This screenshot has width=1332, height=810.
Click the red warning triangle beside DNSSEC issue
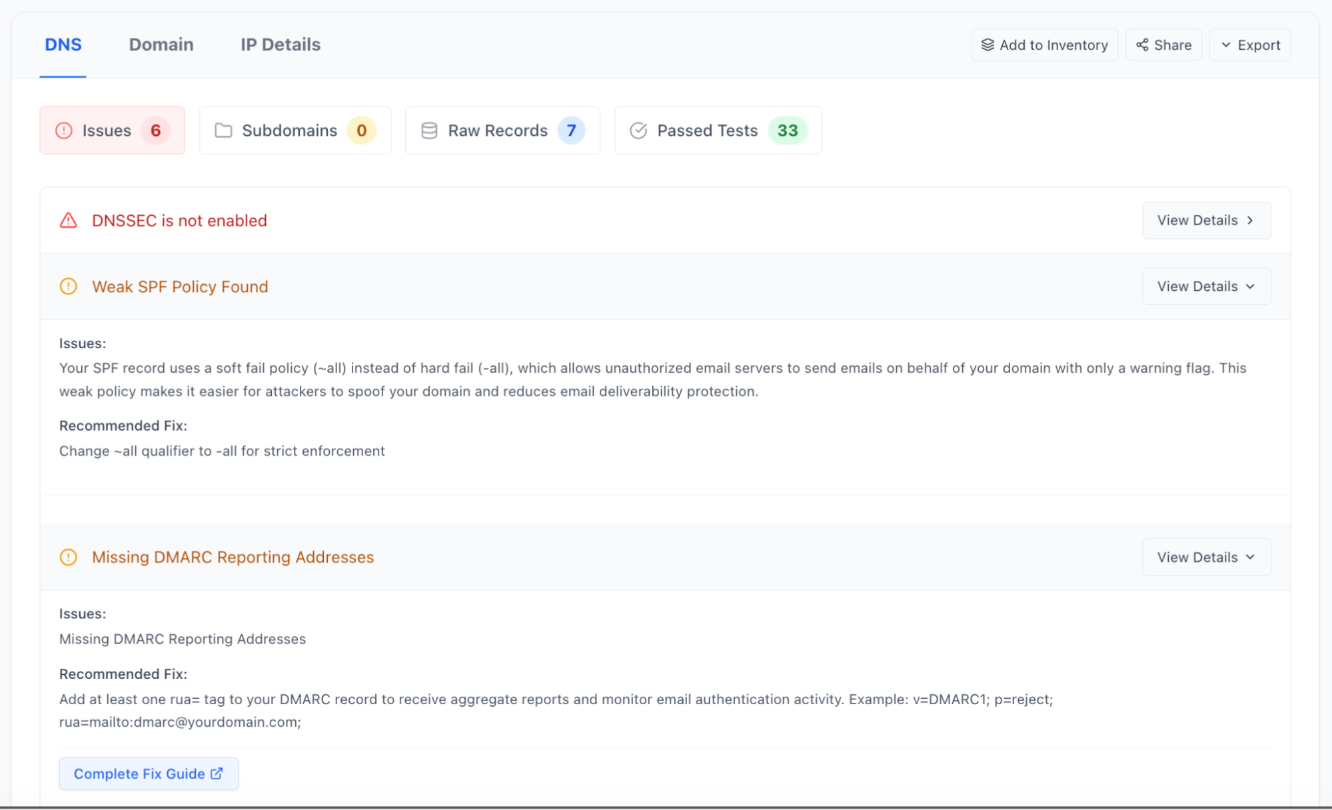click(x=69, y=220)
